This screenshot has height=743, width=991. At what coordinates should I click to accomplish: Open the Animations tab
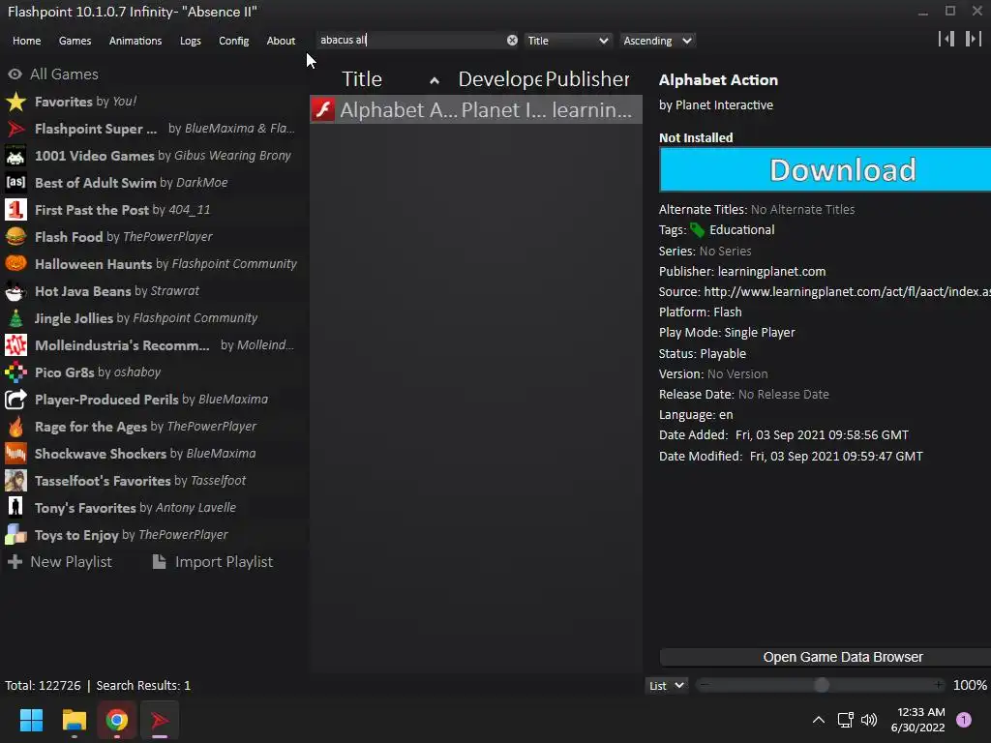[x=135, y=41]
